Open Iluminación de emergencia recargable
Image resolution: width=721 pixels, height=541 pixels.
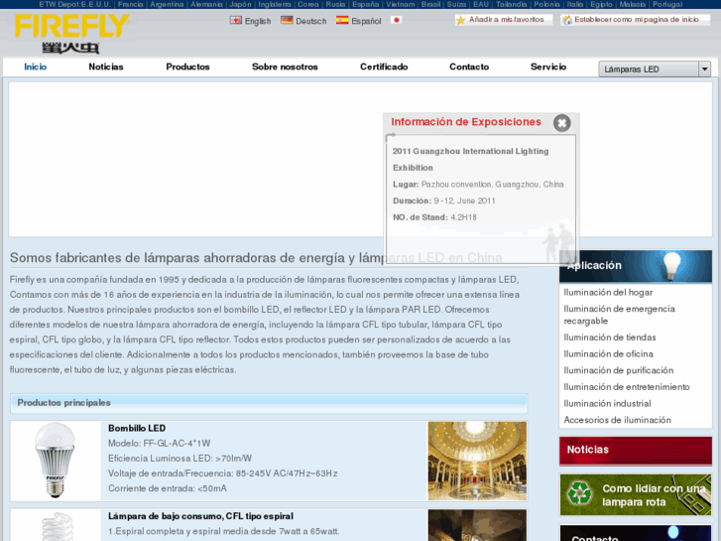tap(620, 315)
